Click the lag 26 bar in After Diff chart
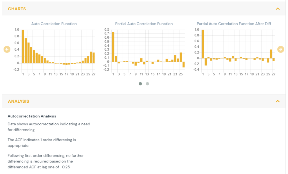 coord(271,54)
